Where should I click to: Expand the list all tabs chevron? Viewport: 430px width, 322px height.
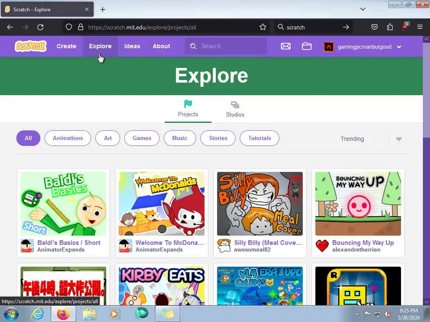[362, 9]
